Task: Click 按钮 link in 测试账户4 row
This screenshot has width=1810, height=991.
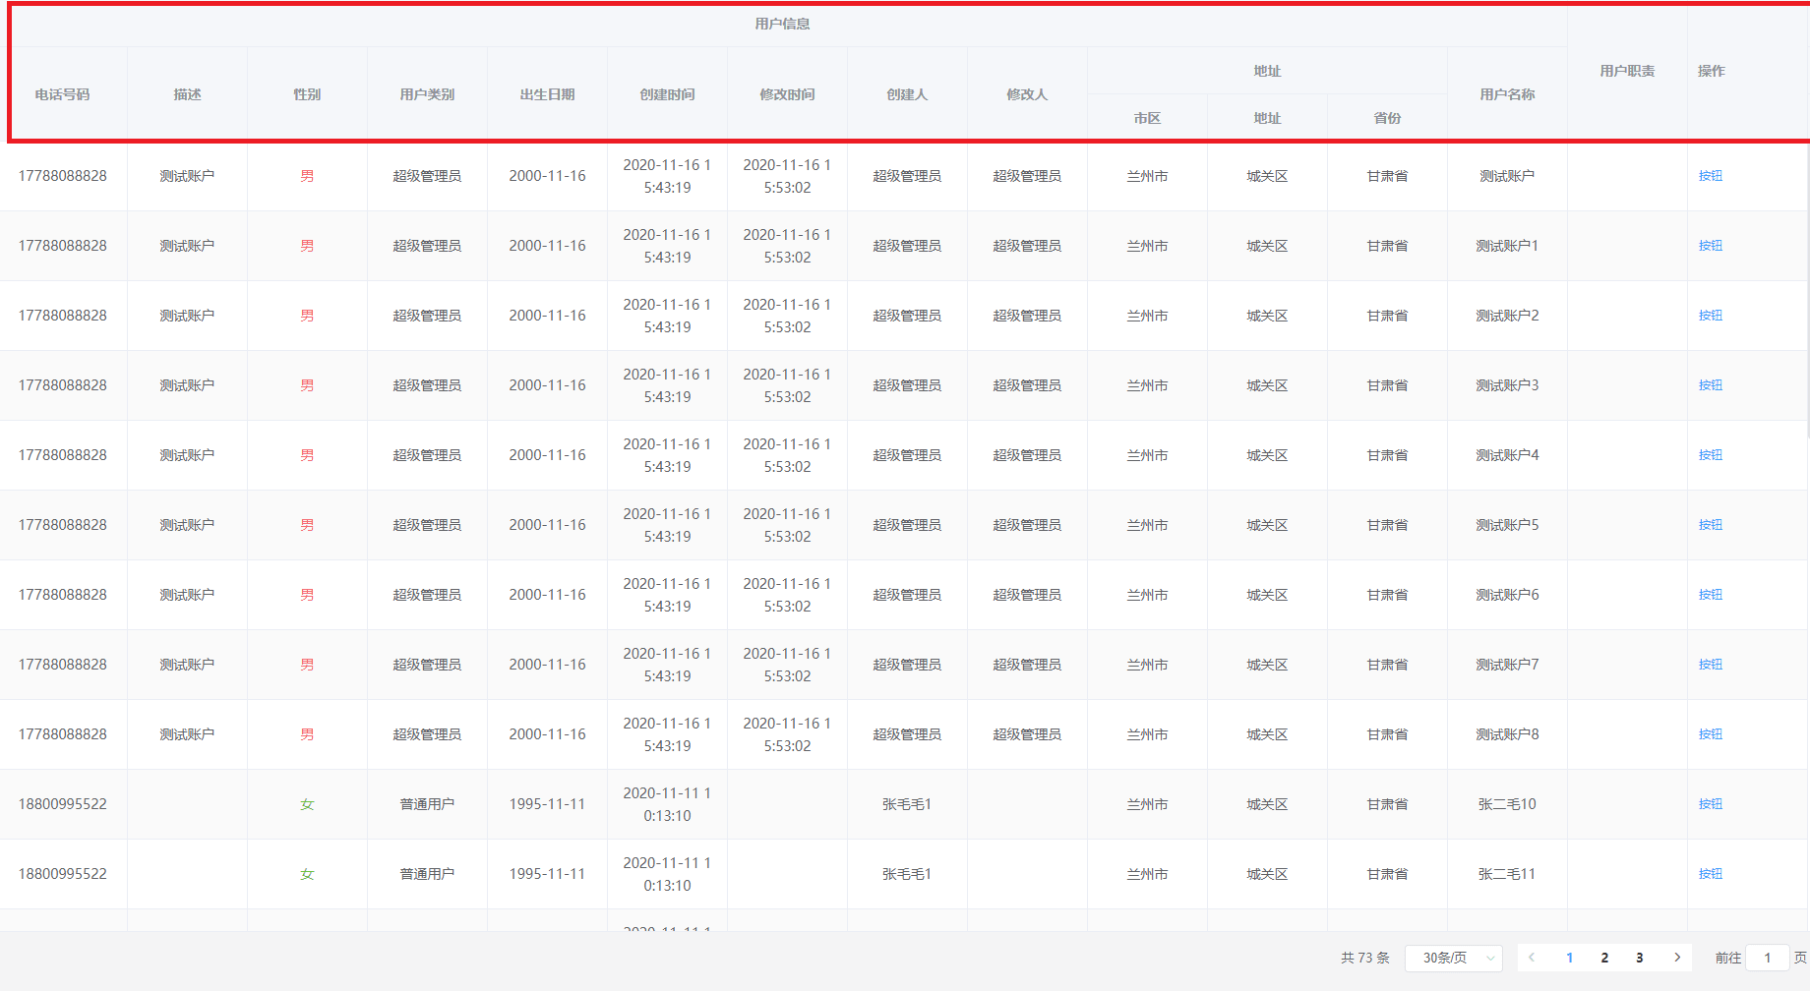Action: [1711, 455]
